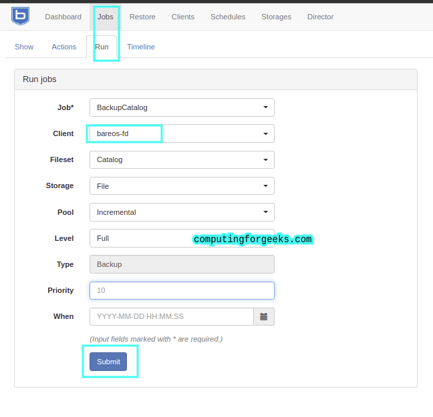Click the Priority field label
Viewport: 433px width, 417px height.
pyautogui.click(x=61, y=290)
